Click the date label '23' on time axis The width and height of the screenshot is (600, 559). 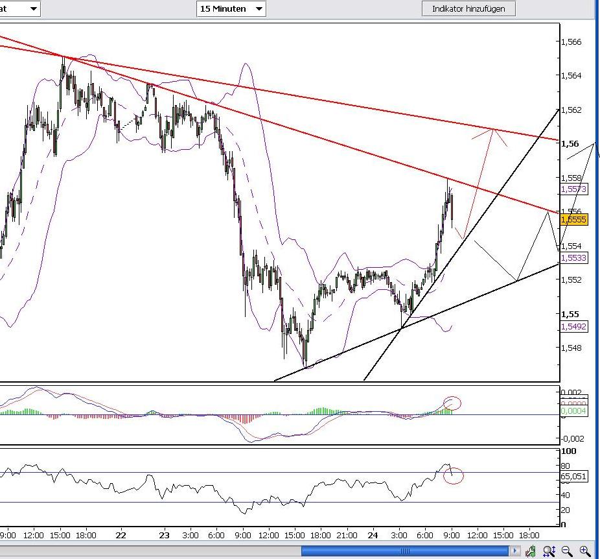164,535
